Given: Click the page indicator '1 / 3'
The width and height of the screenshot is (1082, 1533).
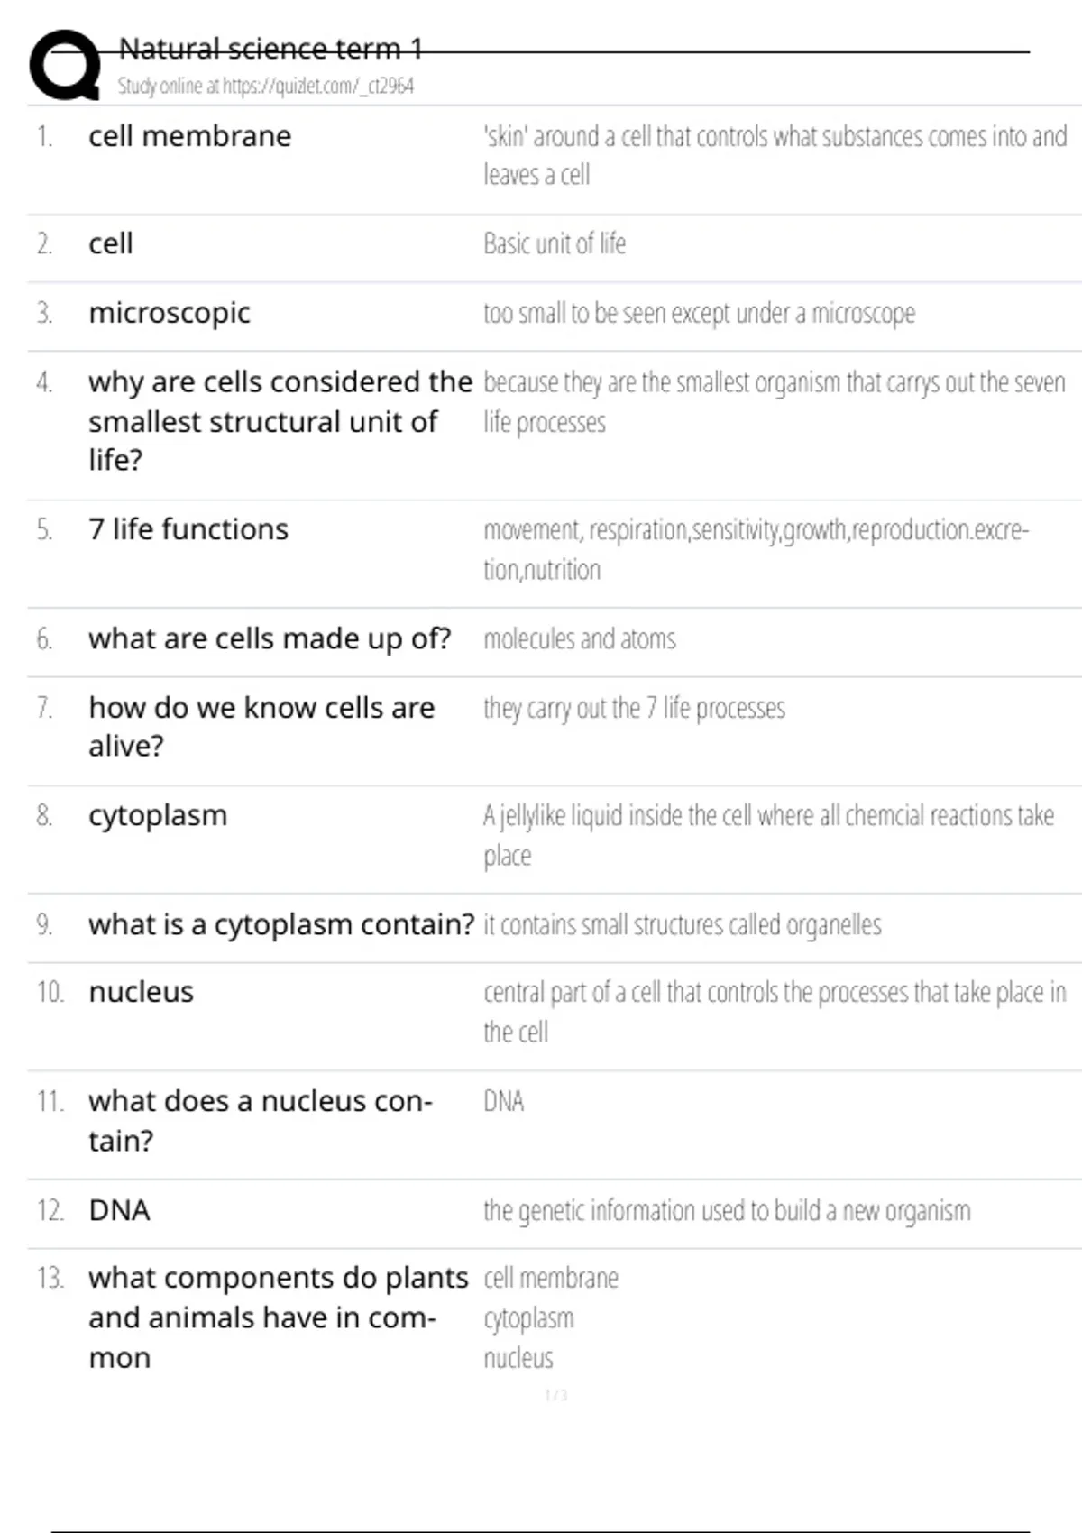Looking at the screenshot, I should pyautogui.click(x=556, y=1395).
